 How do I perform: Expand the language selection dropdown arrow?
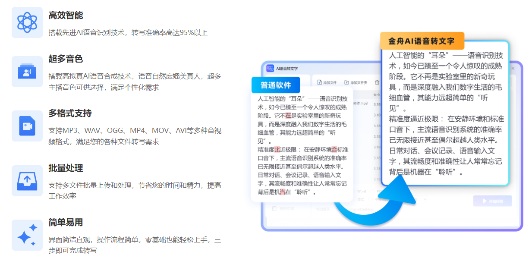(x=425, y=199)
